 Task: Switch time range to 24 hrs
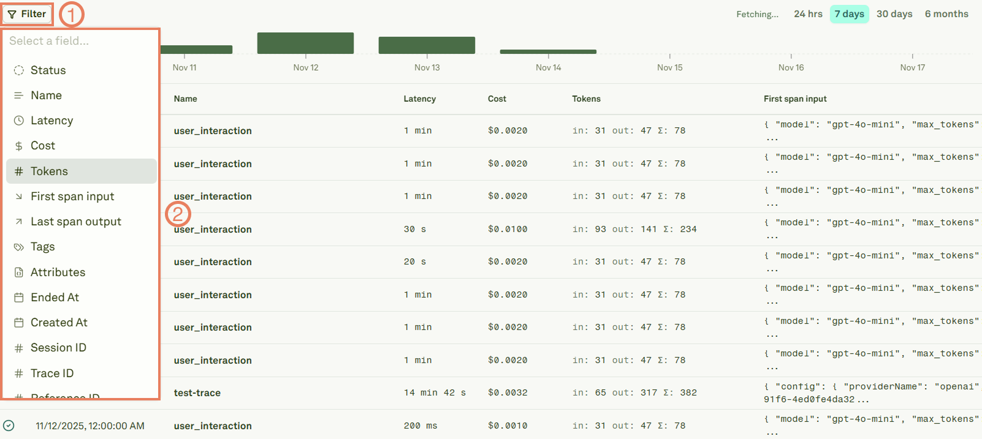pos(808,14)
